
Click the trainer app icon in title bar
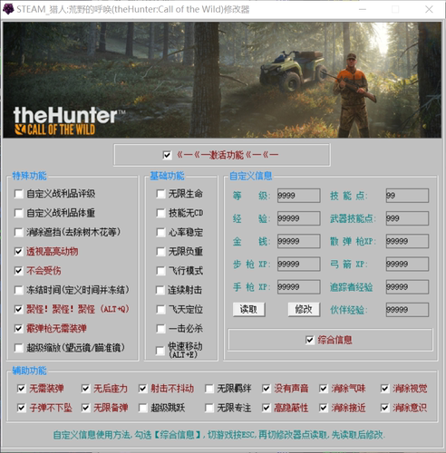[x=8, y=9]
